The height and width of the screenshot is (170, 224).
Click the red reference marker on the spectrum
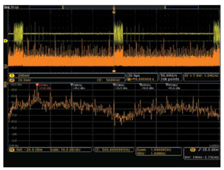37,85
